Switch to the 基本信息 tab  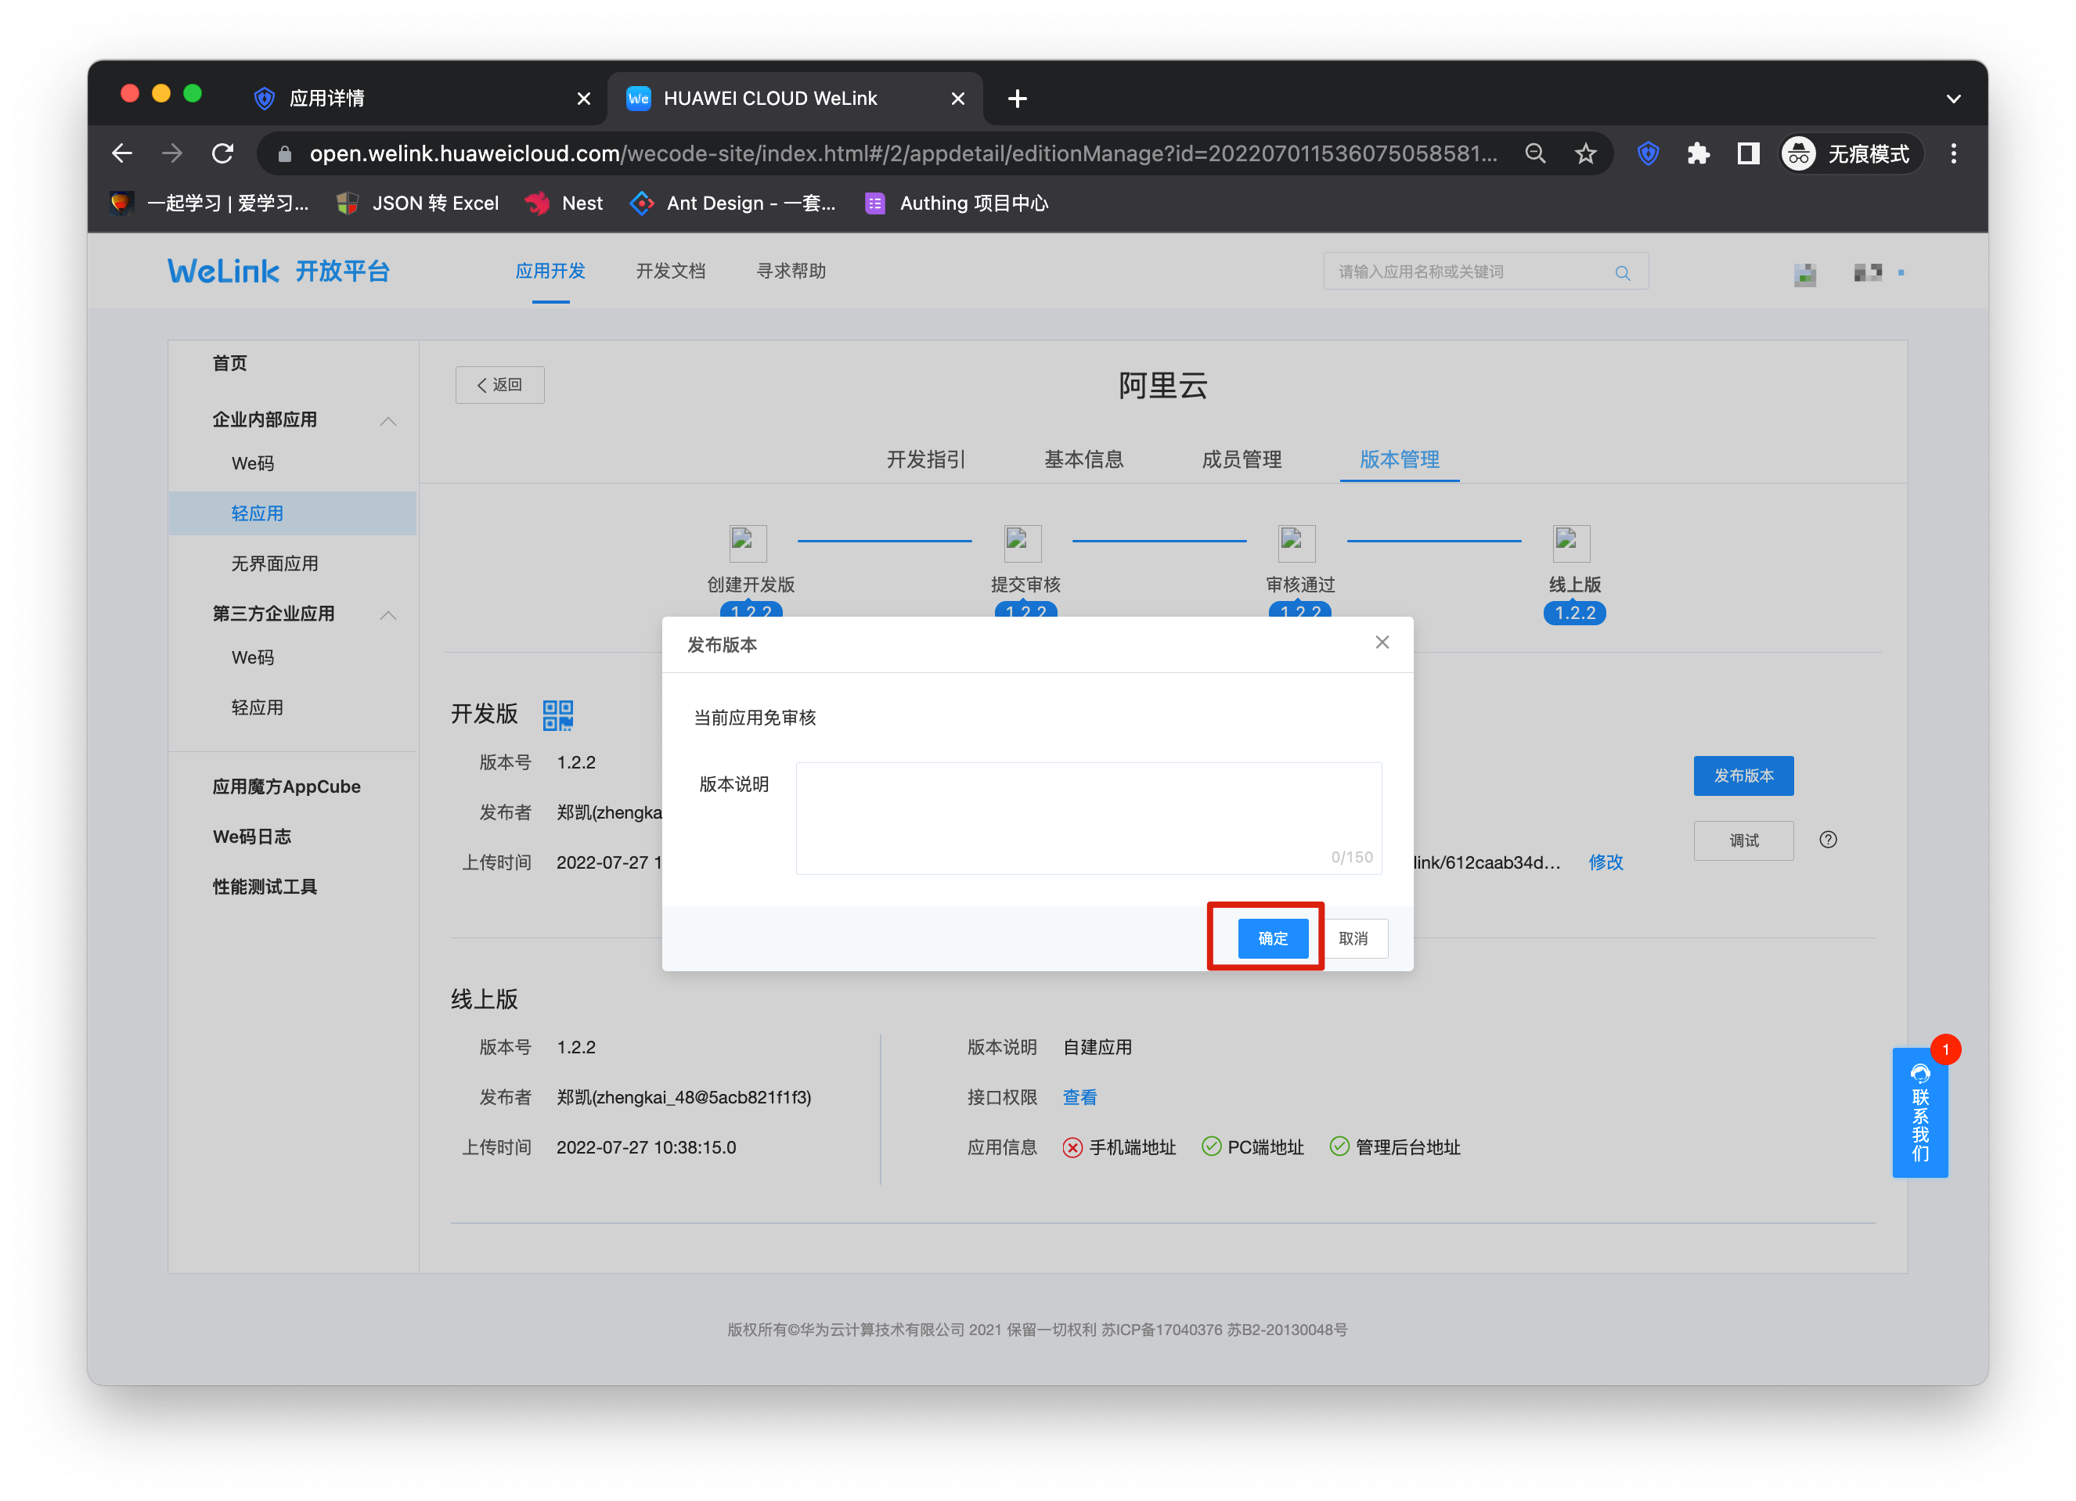pyautogui.click(x=1083, y=459)
